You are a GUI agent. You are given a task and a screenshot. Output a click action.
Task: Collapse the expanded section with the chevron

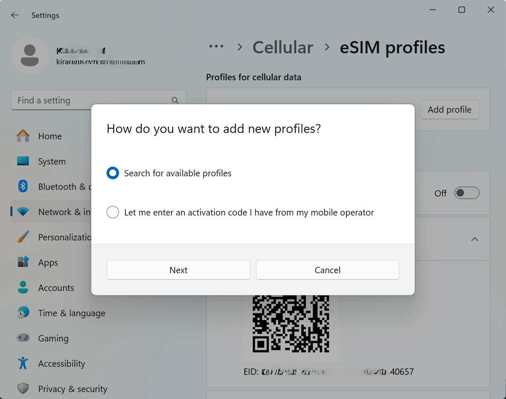pyautogui.click(x=474, y=239)
